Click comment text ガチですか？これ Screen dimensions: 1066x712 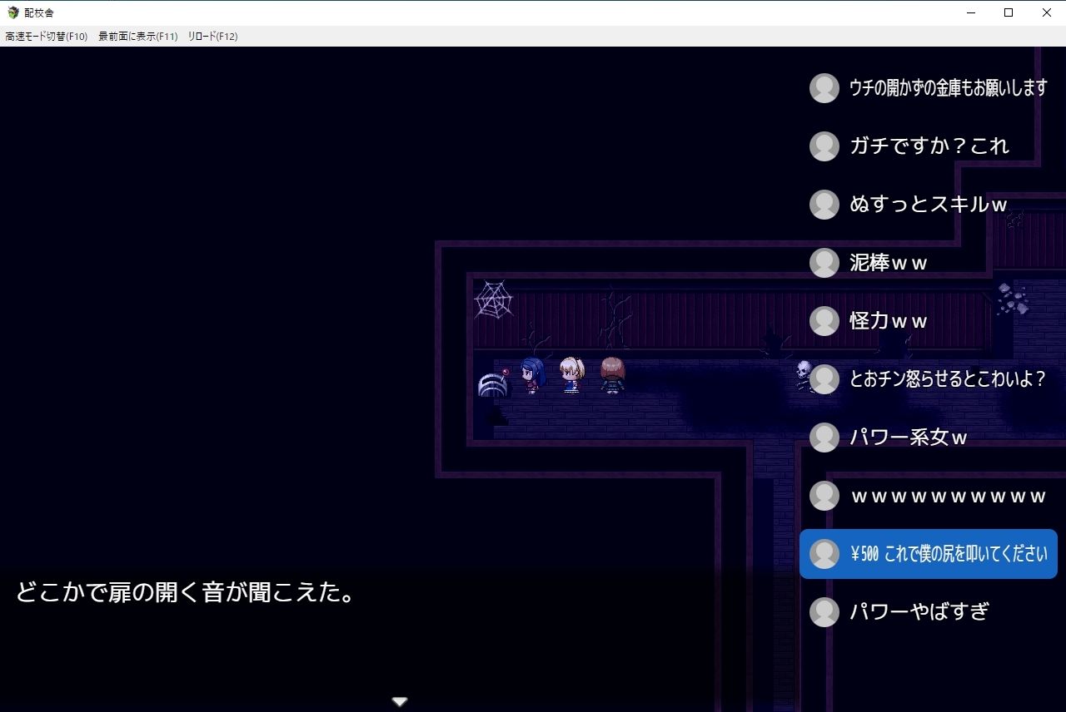929,146
